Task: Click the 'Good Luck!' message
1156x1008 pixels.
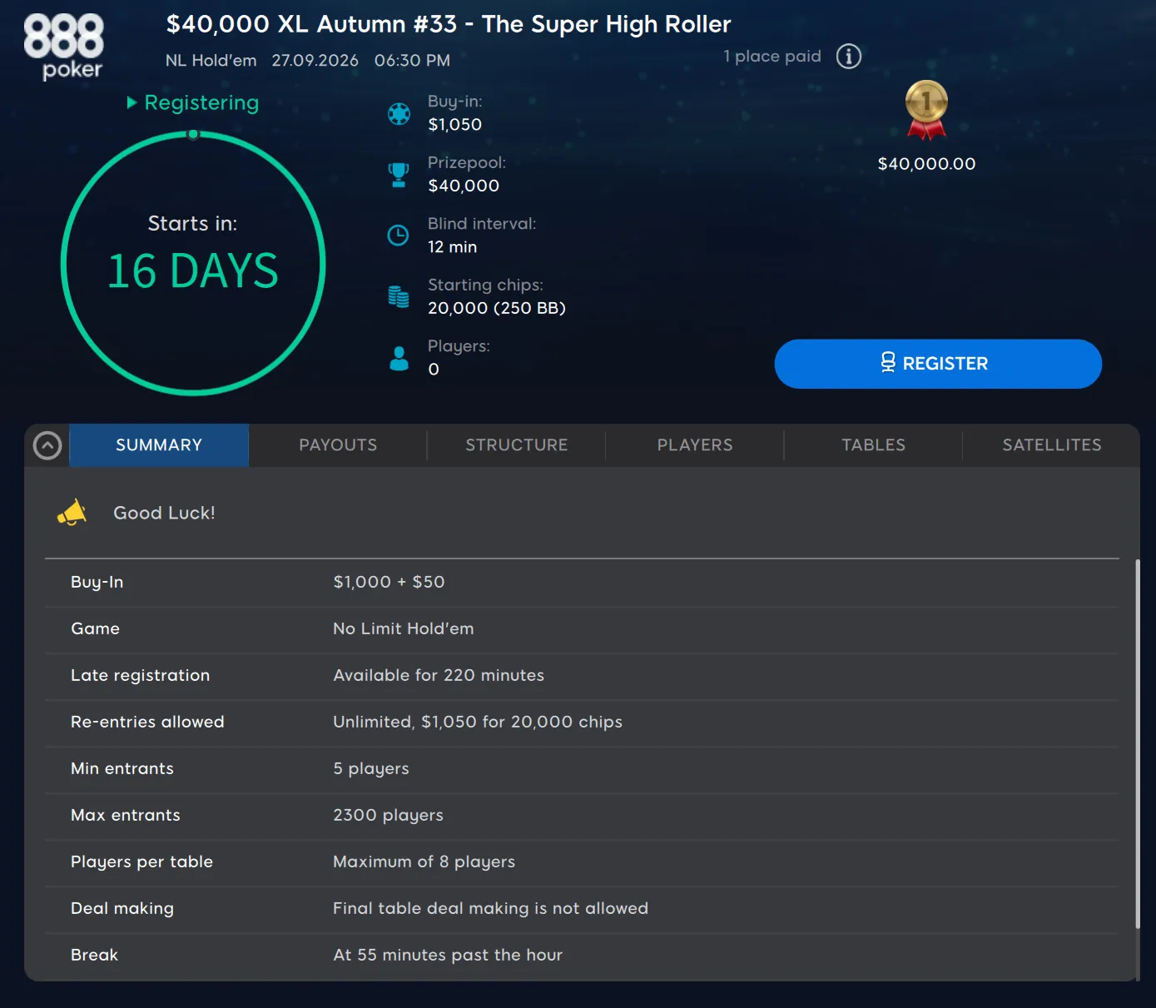Action: 164,513
